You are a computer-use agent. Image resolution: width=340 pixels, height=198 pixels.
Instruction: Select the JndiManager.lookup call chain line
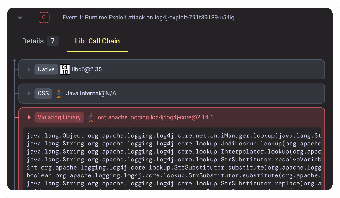point(174,136)
